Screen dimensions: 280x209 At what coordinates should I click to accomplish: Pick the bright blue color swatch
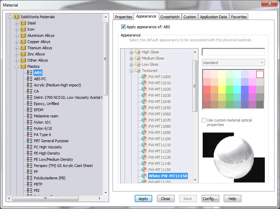click(245, 90)
